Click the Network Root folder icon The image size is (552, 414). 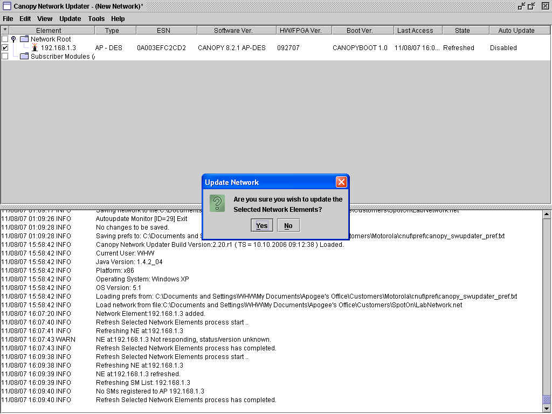tap(24, 39)
